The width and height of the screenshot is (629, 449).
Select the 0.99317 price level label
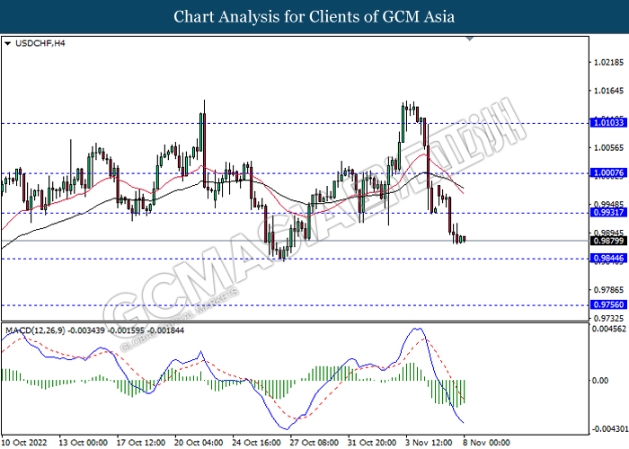[608, 213]
